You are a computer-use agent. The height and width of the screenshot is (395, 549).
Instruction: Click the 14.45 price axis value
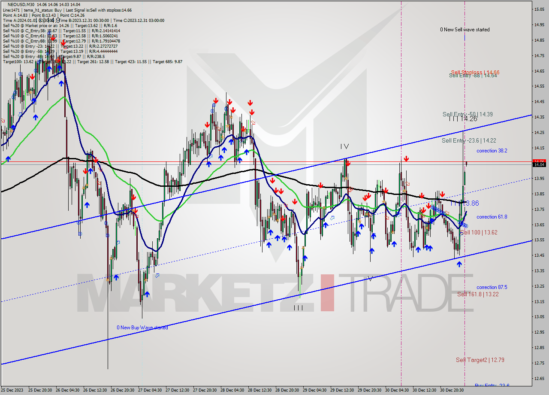[x=539, y=102]
